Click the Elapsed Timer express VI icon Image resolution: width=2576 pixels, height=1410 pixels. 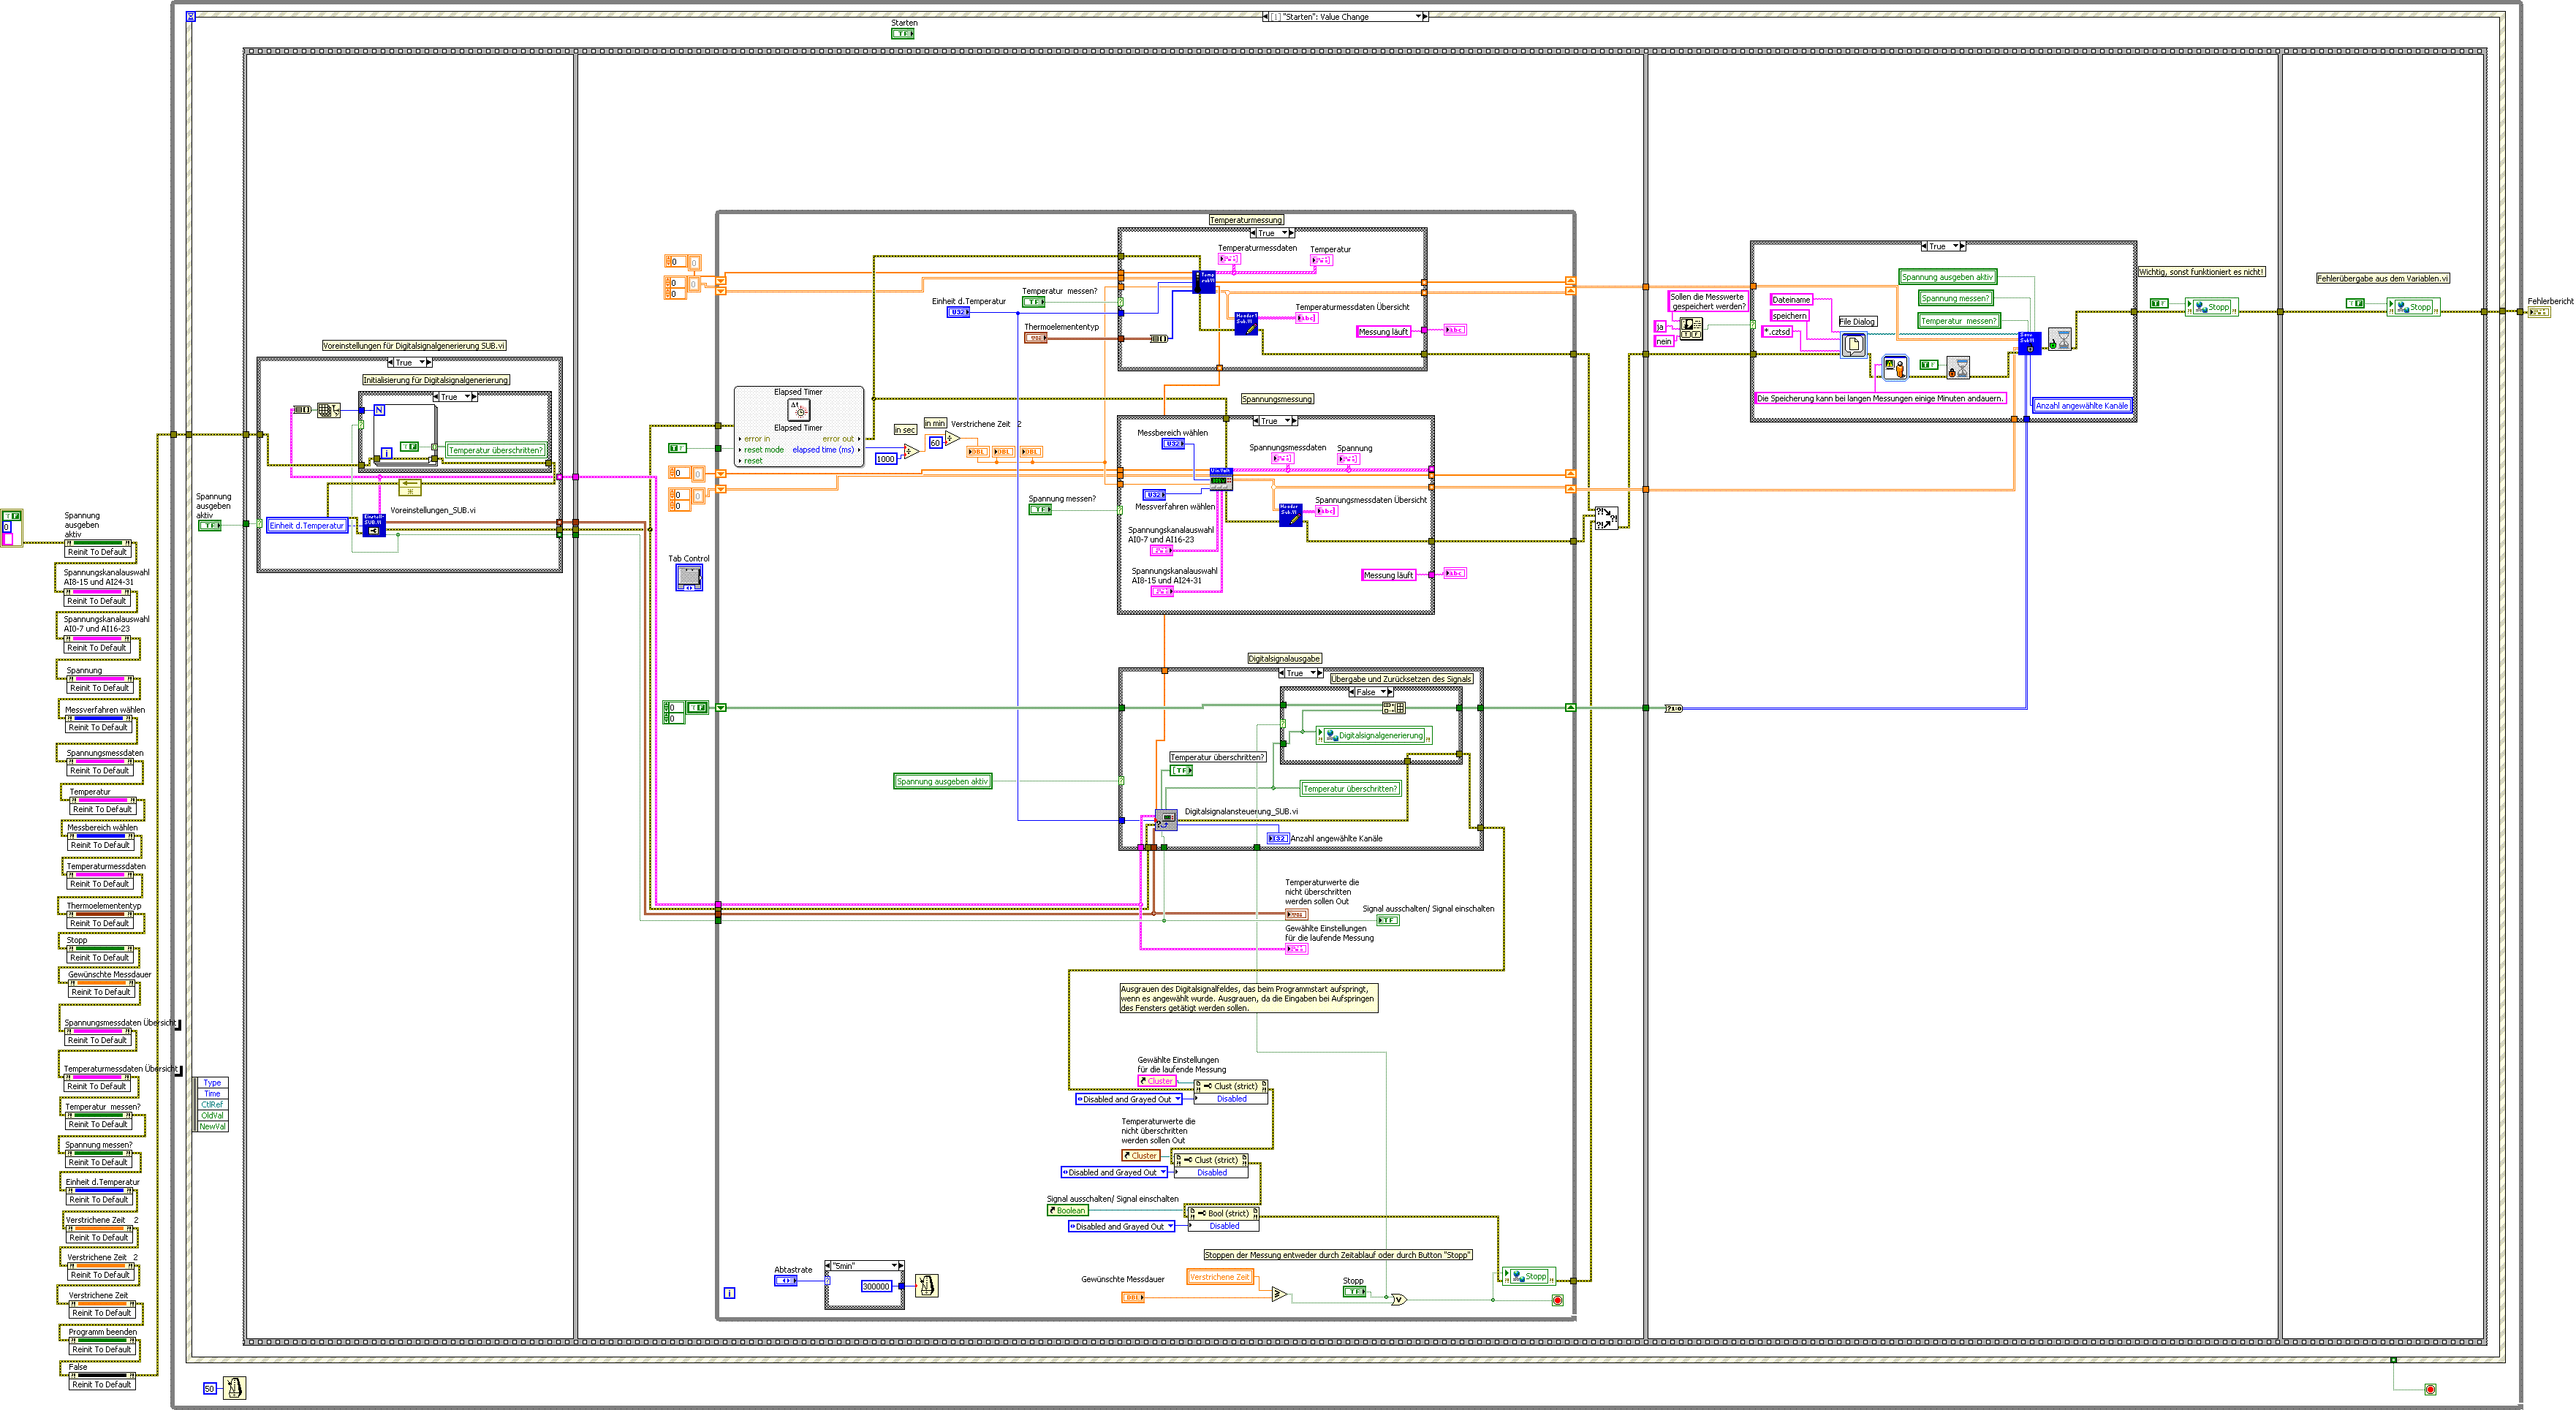[x=798, y=410]
